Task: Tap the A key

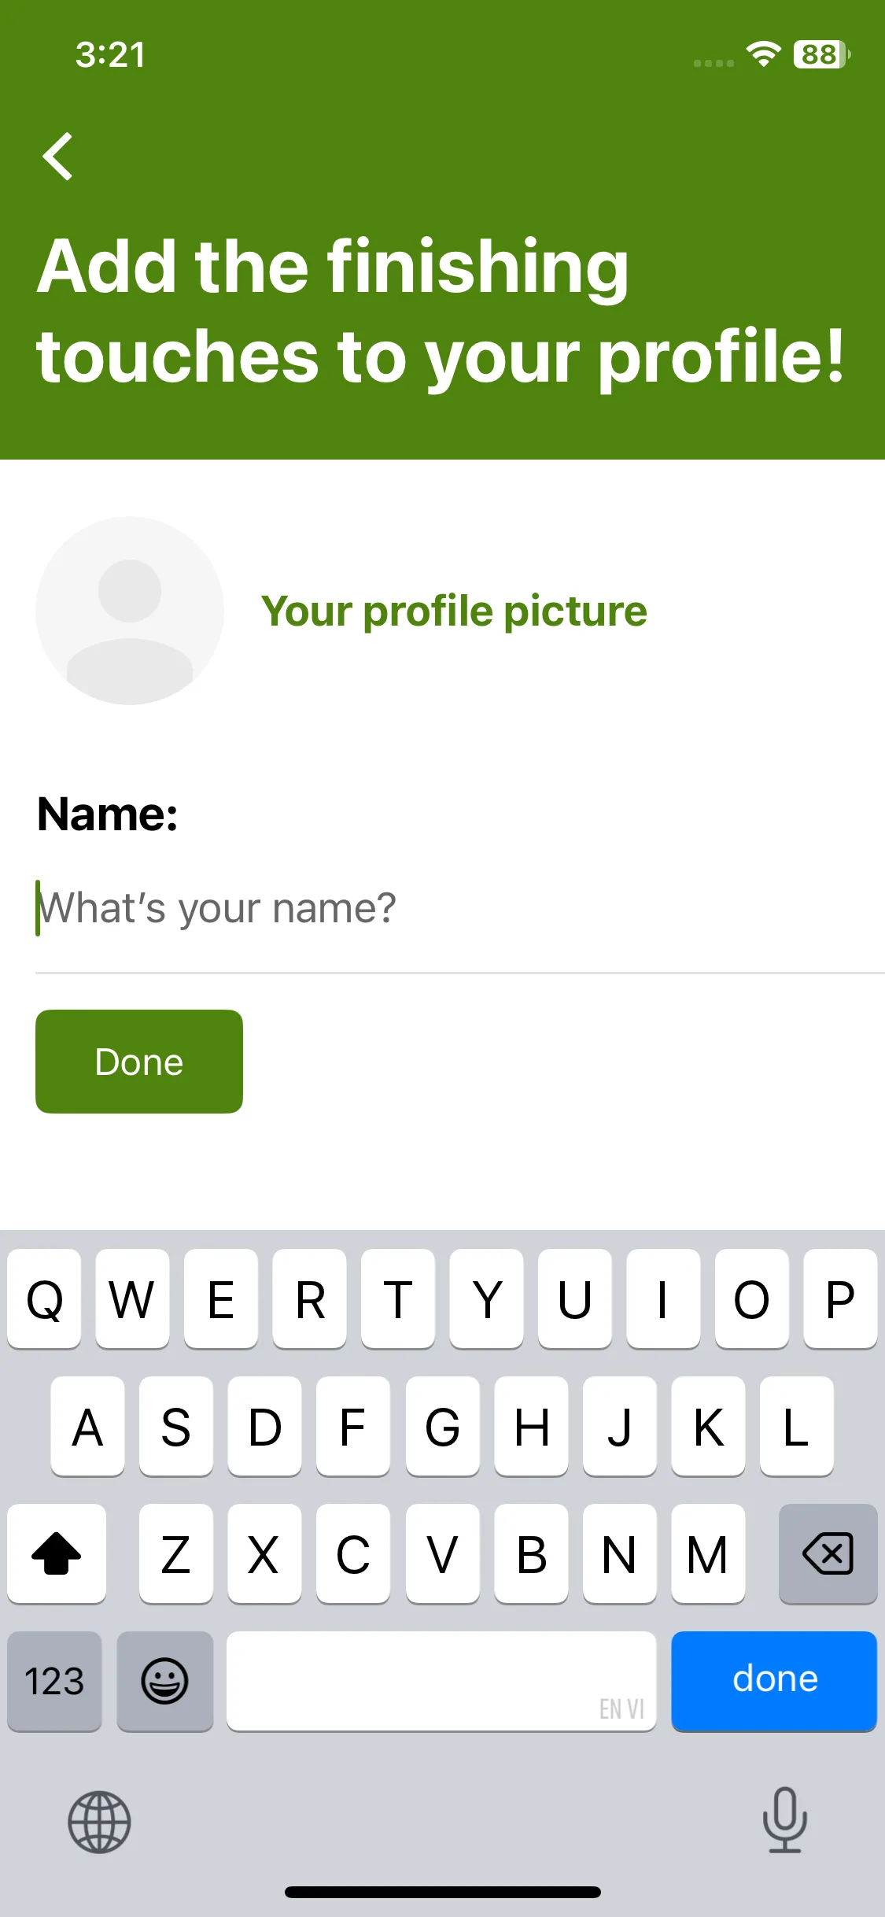Action: 87,1426
